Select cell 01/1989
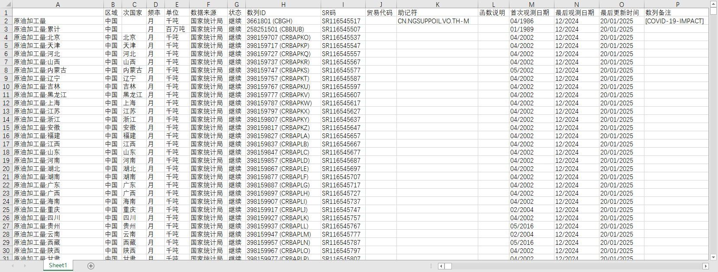Image resolution: width=718 pixels, height=272 pixels. 531,29
